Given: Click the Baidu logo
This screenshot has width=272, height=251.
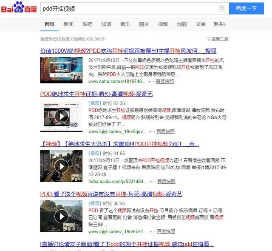Looking at the screenshot, I should point(19,8).
